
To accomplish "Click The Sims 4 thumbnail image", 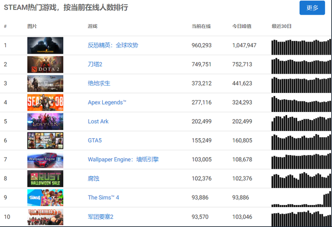I will tap(45, 198).
